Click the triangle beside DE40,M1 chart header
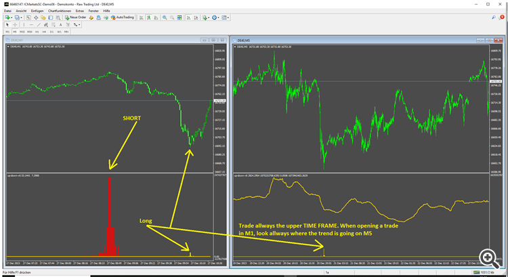The height and width of the screenshot is (277, 508). 8,47
